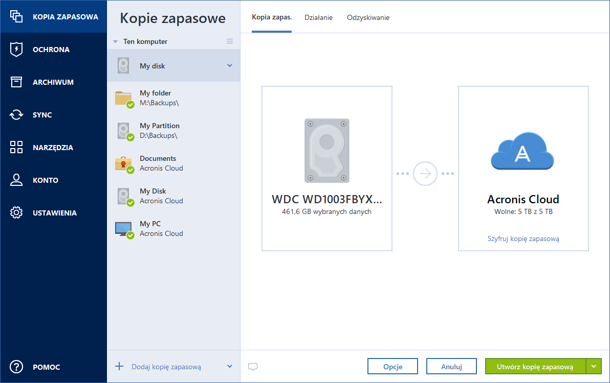Select the WDC disk source panel
This screenshot has height=383, width=610.
(x=326, y=169)
